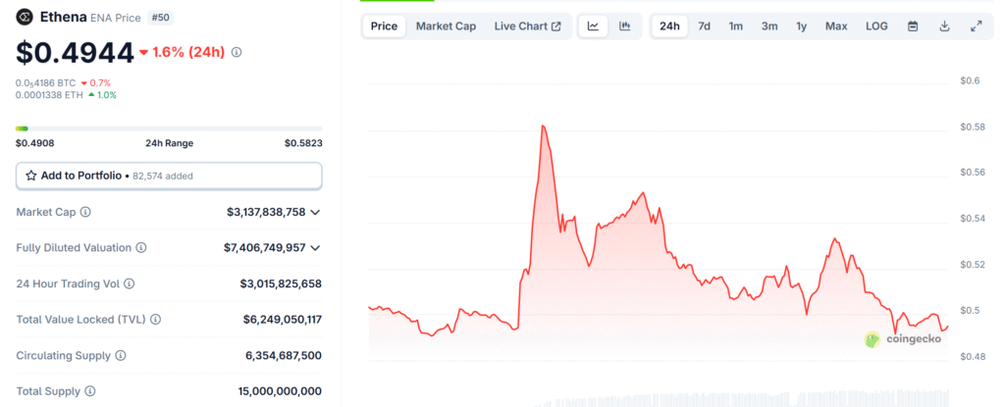1005x407 pixels.
Task: Click the $0.48 y-axis label
Action: click(x=973, y=356)
